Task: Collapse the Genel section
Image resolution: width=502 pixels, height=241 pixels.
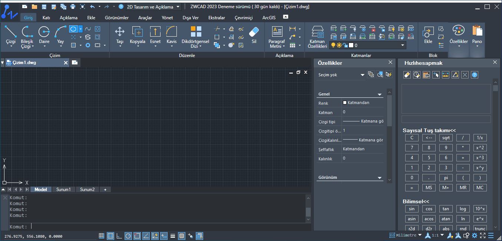Action: tap(380, 94)
